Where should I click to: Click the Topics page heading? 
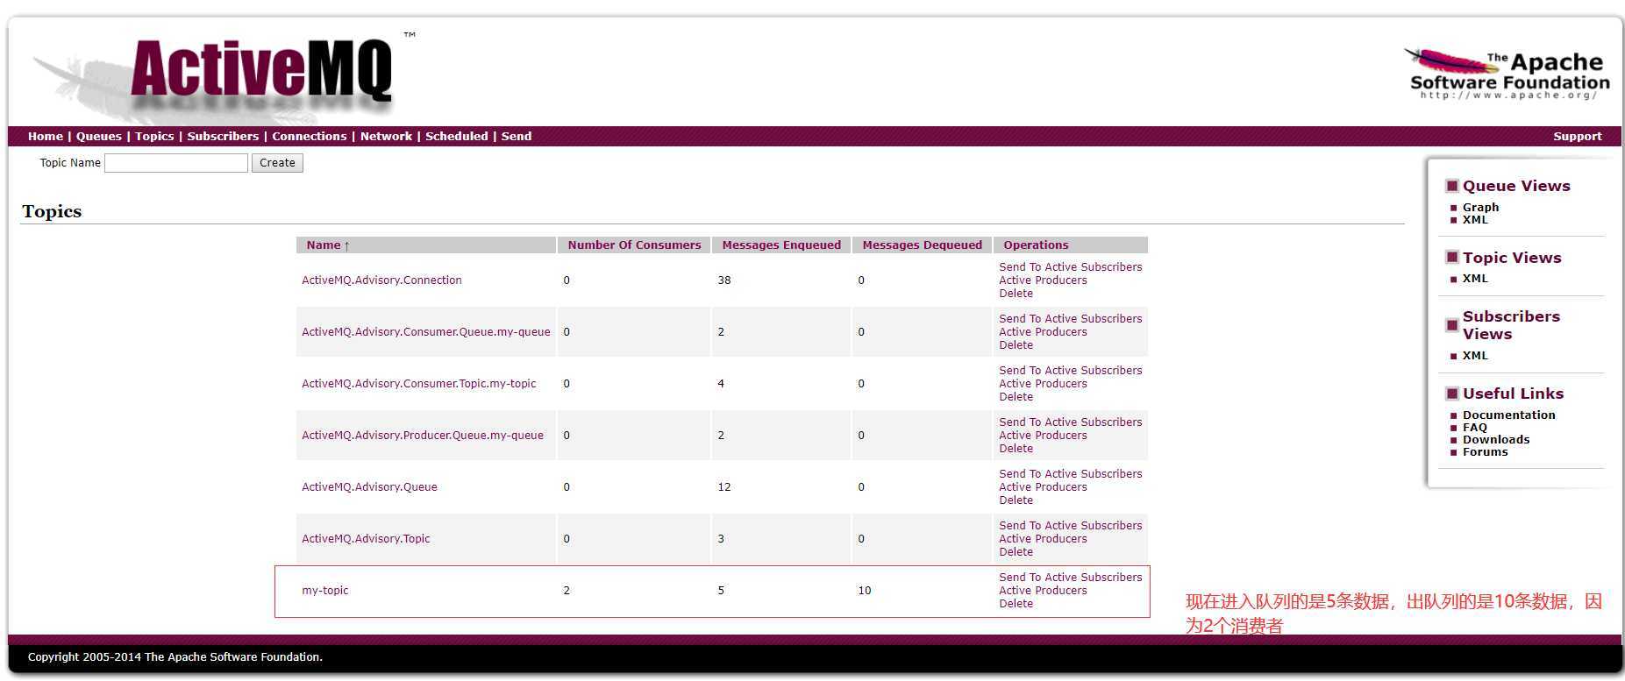52,211
